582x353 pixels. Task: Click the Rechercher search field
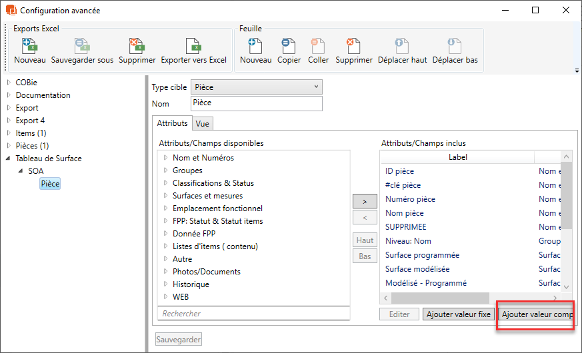click(253, 313)
